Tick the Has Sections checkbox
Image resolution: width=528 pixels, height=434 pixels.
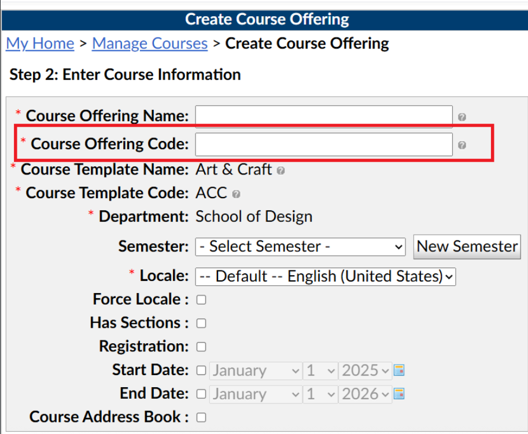(x=201, y=323)
